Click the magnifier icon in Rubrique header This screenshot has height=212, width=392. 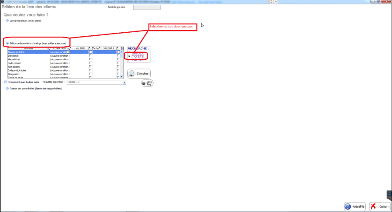coord(48,48)
